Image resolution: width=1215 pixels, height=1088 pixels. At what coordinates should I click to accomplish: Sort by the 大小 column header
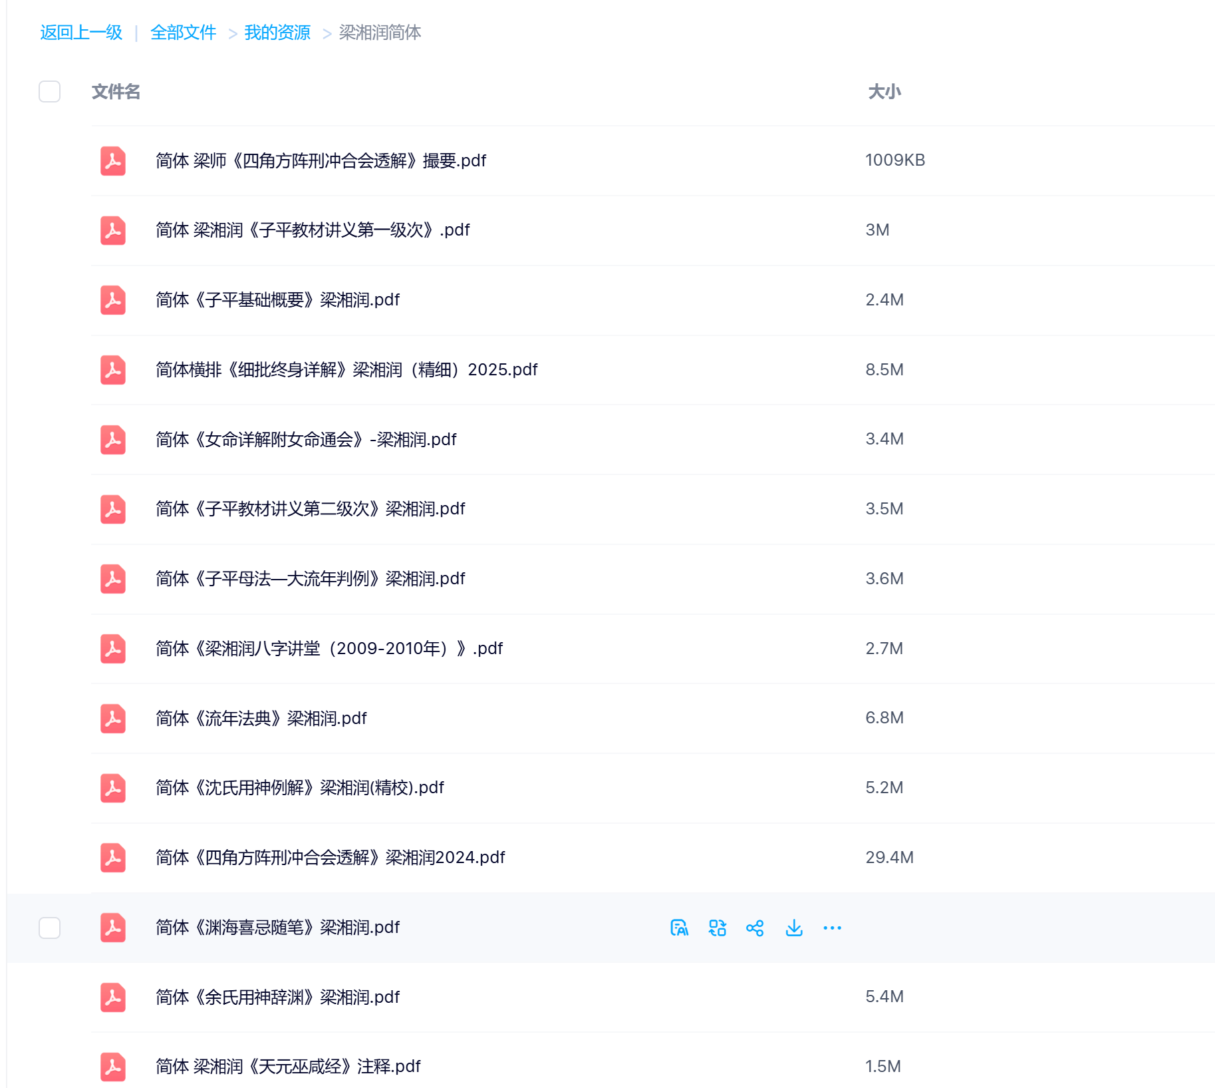(x=884, y=92)
